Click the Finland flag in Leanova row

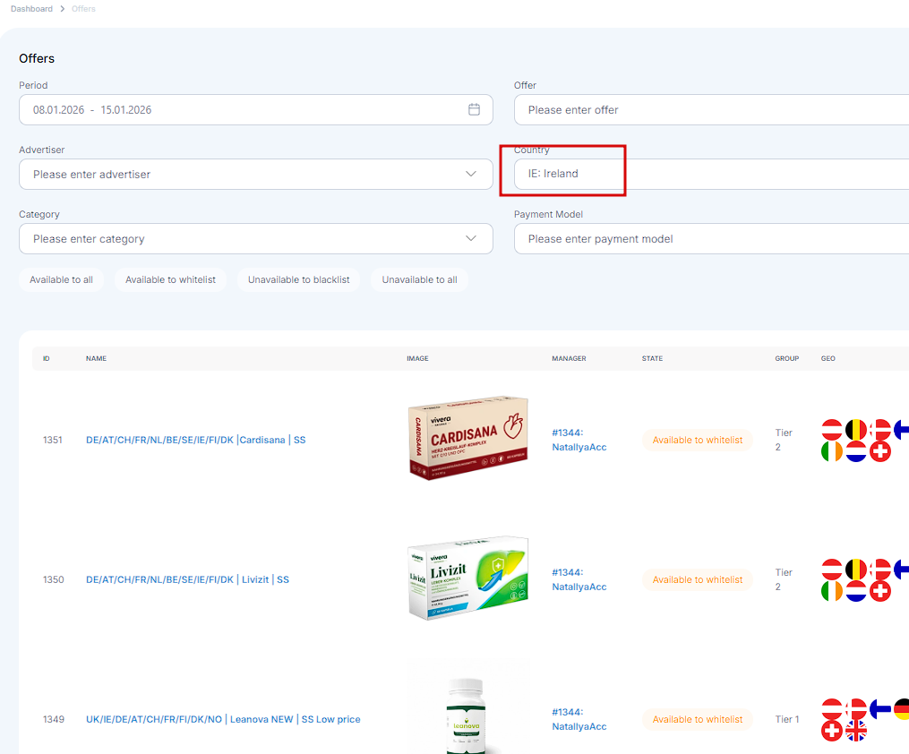pos(880,709)
